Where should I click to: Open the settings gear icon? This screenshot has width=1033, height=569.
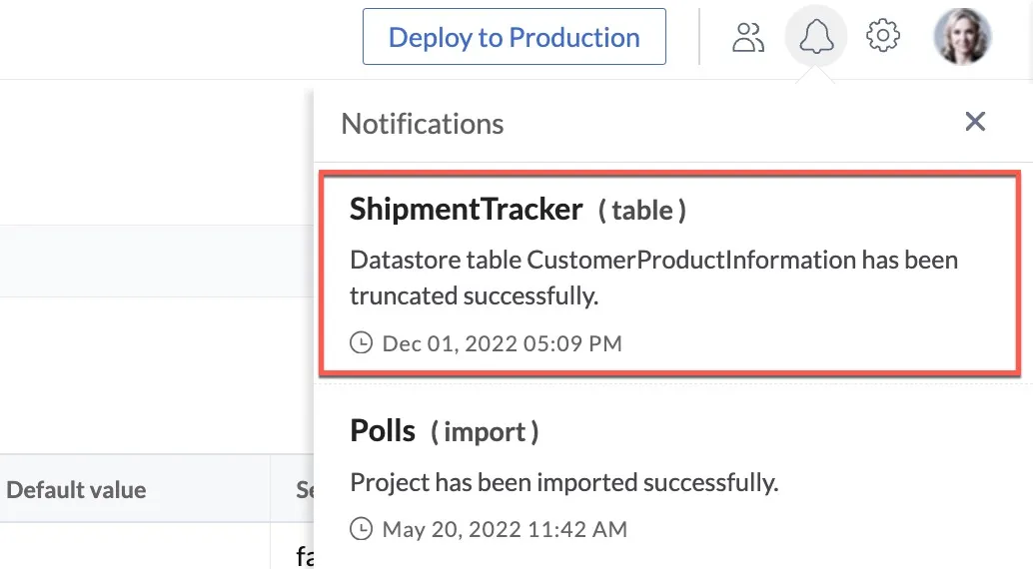[883, 36]
